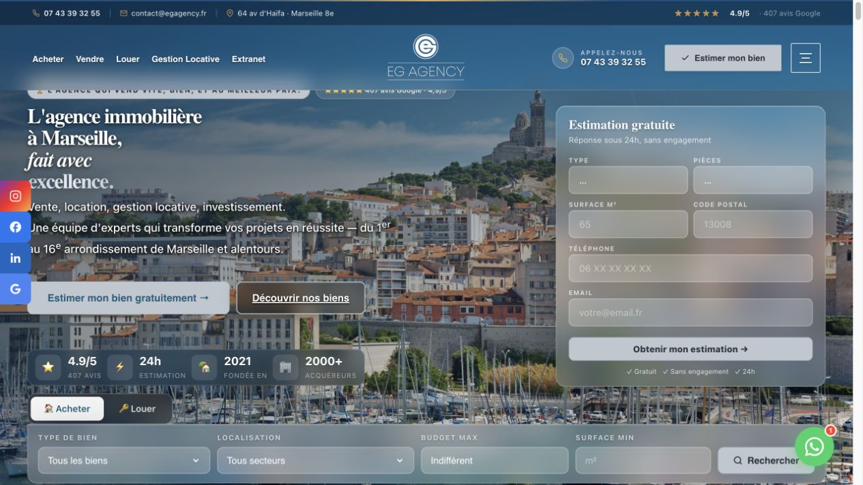
Task: Click the '✓ Sans engagement' text
Action: click(x=695, y=372)
